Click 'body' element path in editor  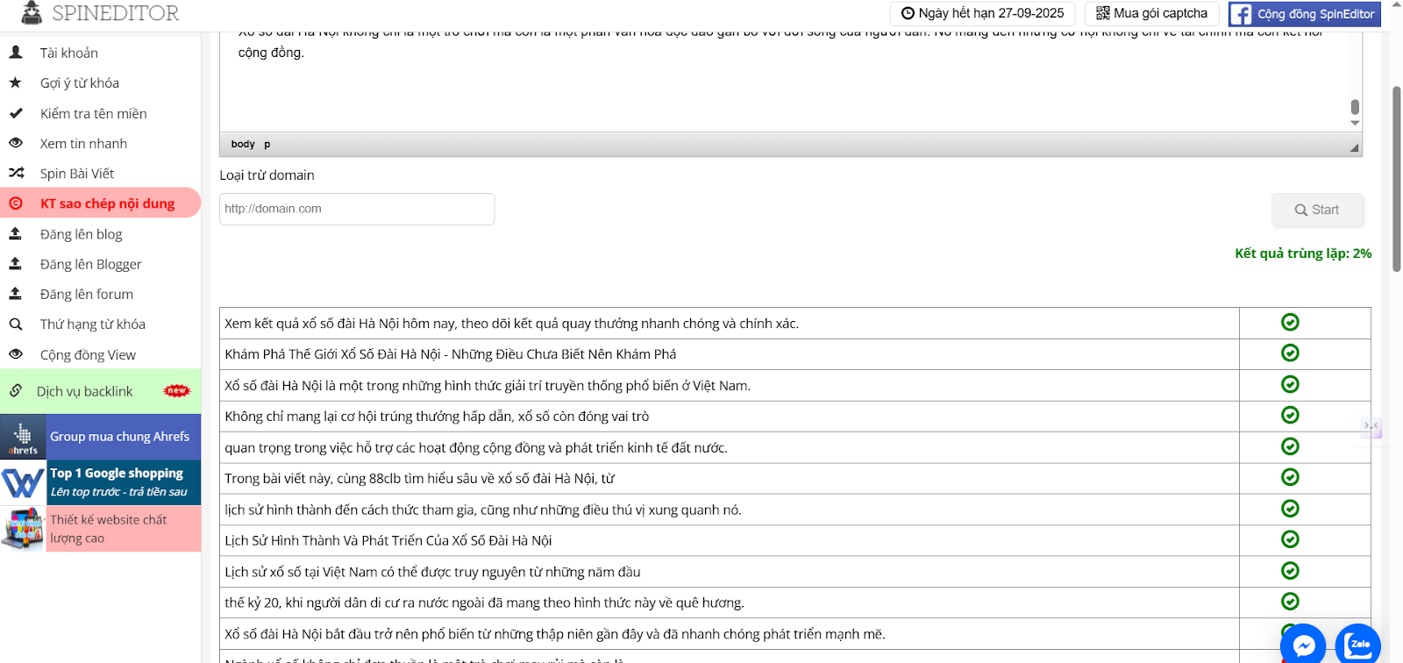coord(243,144)
